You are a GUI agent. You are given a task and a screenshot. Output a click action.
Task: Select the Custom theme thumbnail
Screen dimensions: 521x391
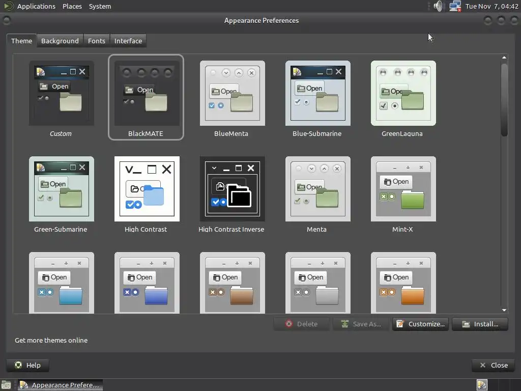[x=62, y=94]
